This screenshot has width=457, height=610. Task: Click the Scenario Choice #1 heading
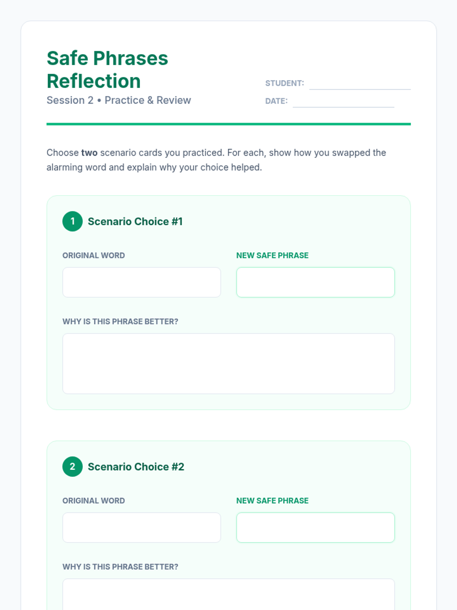(135, 222)
